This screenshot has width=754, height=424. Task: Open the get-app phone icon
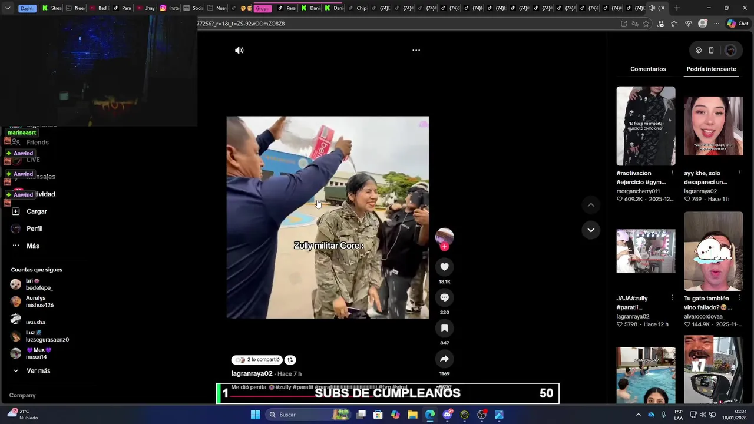[x=711, y=51]
